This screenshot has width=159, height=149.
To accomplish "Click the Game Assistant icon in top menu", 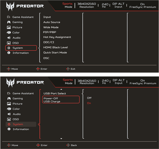I will (8, 17).
